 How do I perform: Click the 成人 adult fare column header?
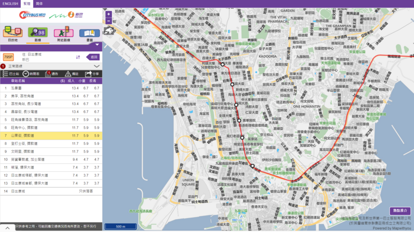click(x=71, y=81)
